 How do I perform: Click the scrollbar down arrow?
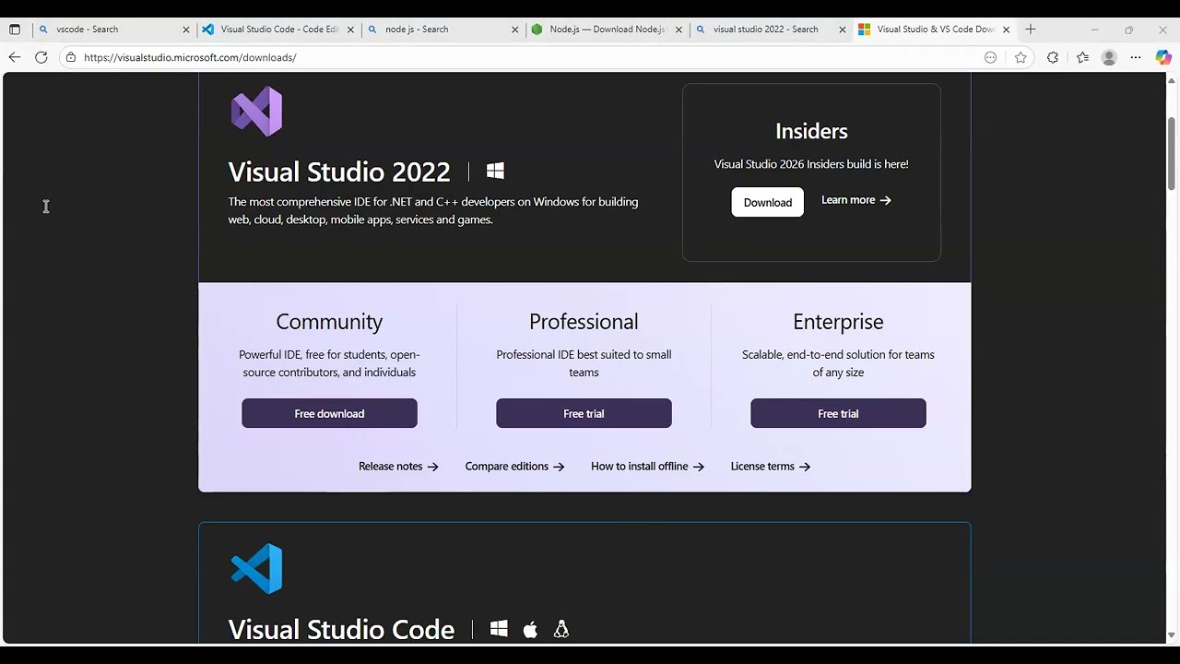[x=1172, y=635]
